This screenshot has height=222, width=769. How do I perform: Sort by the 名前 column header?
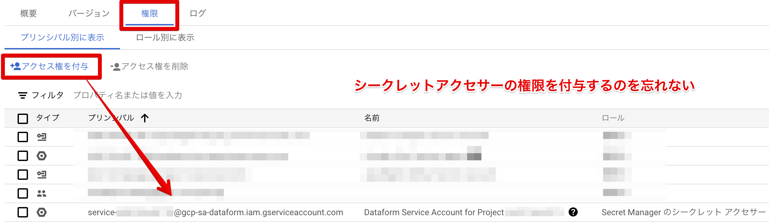pos(372,118)
